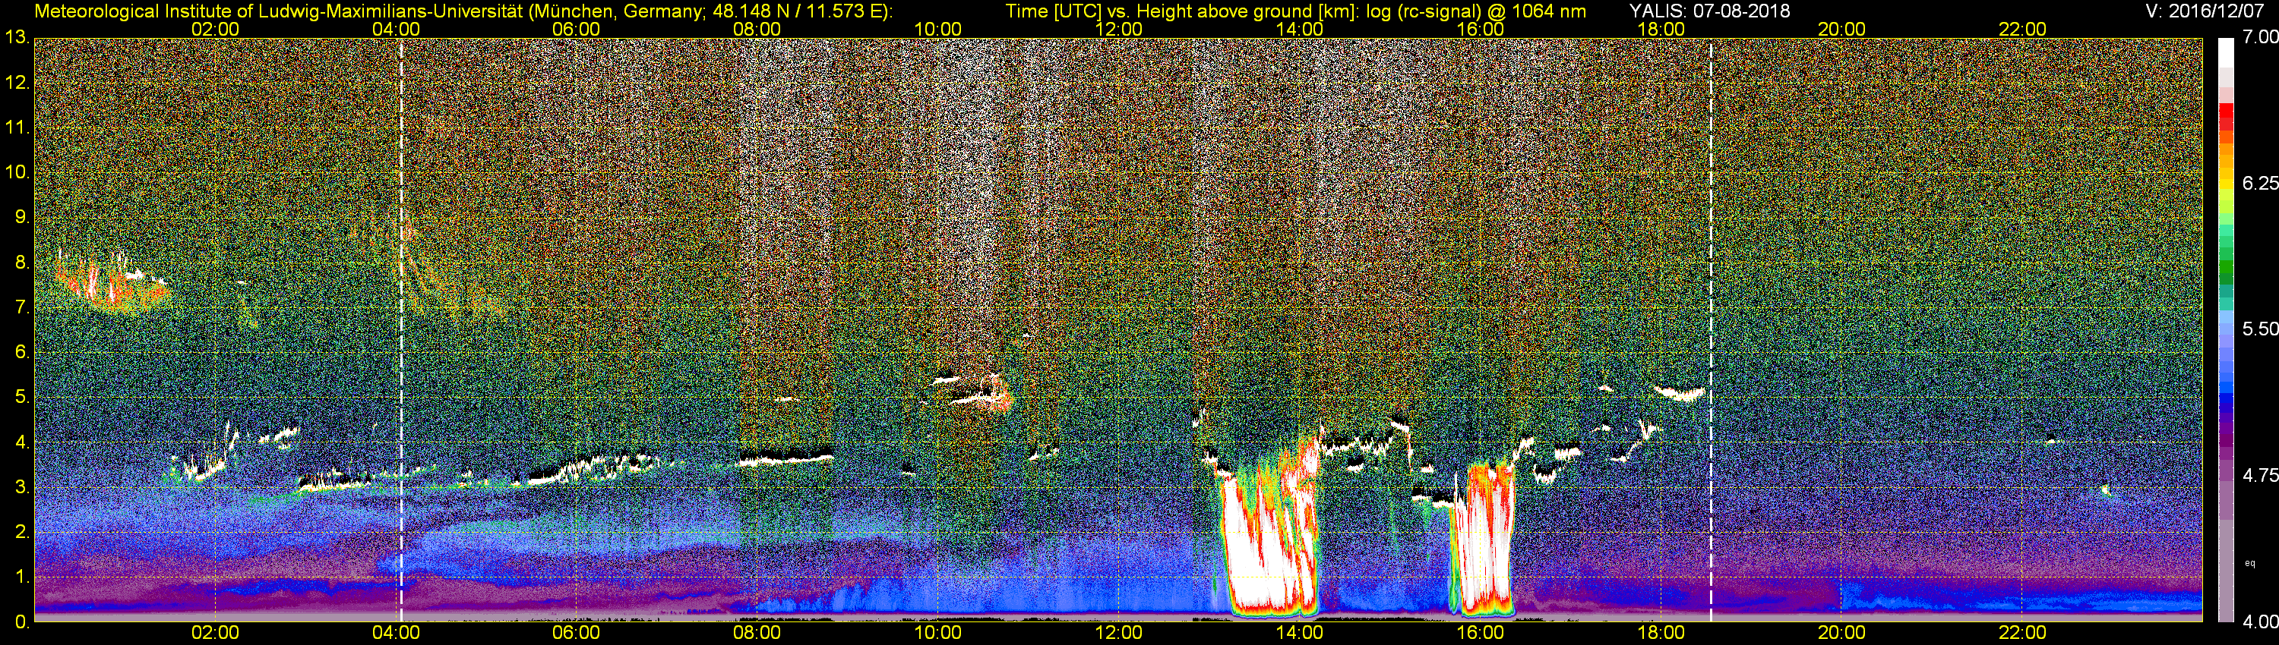Click the '04:00' label on the bottom time axis
Viewport: 2279px width, 645px height.
(x=396, y=634)
